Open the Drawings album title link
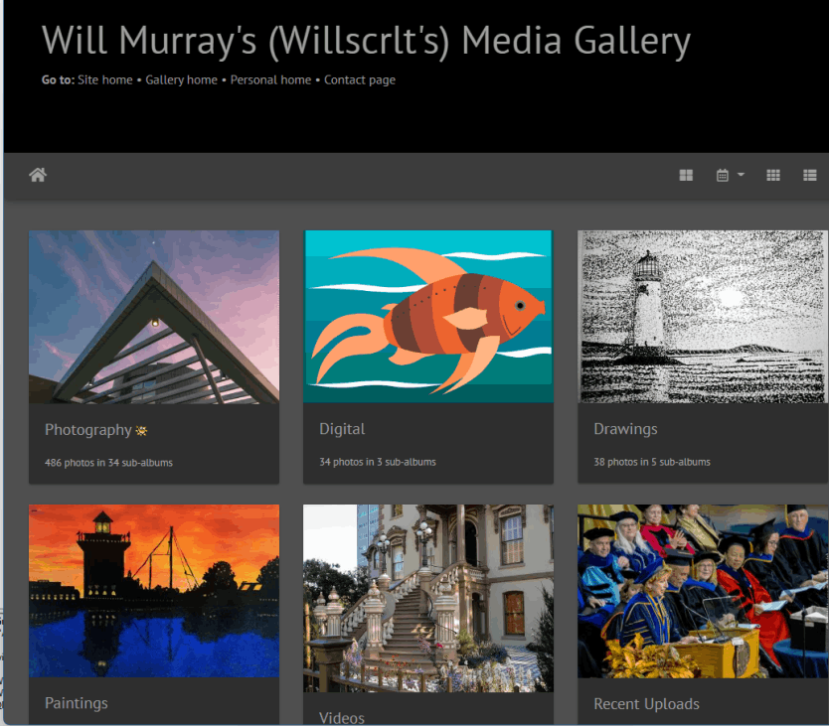 (625, 428)
